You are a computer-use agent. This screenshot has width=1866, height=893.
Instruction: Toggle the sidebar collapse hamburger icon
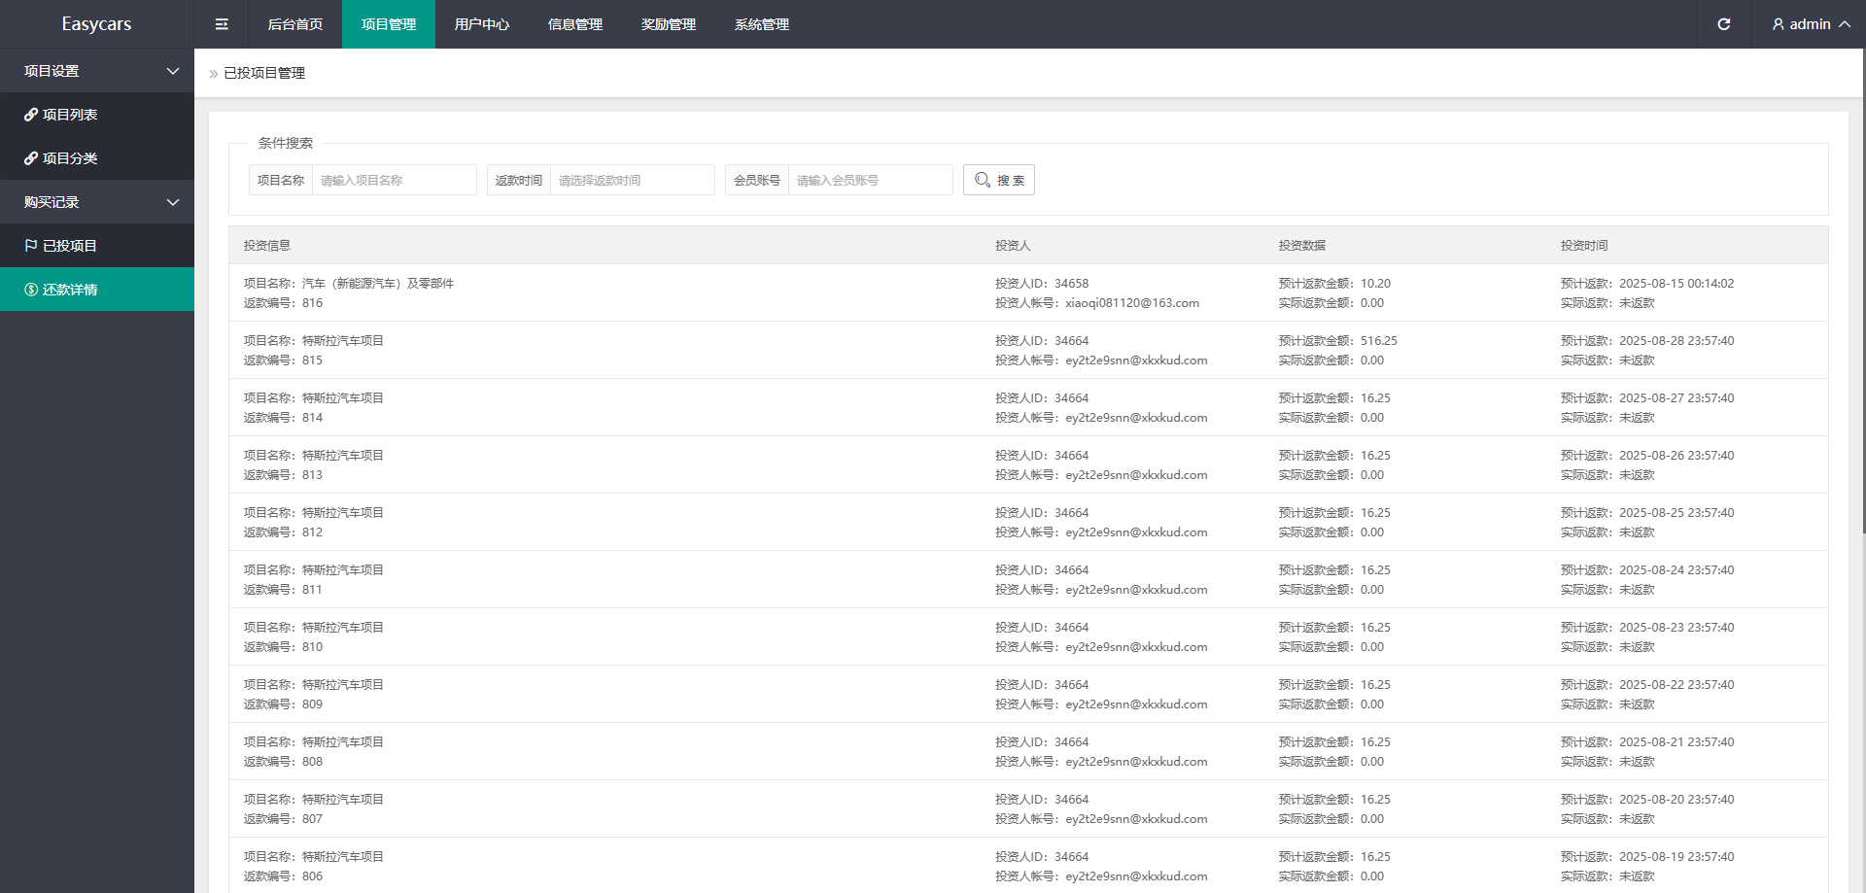[222, 24]
